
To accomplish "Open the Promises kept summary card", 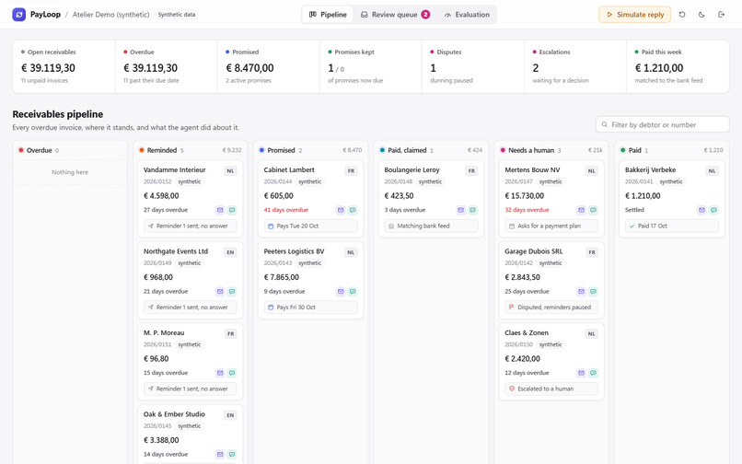I will point(370,66).
